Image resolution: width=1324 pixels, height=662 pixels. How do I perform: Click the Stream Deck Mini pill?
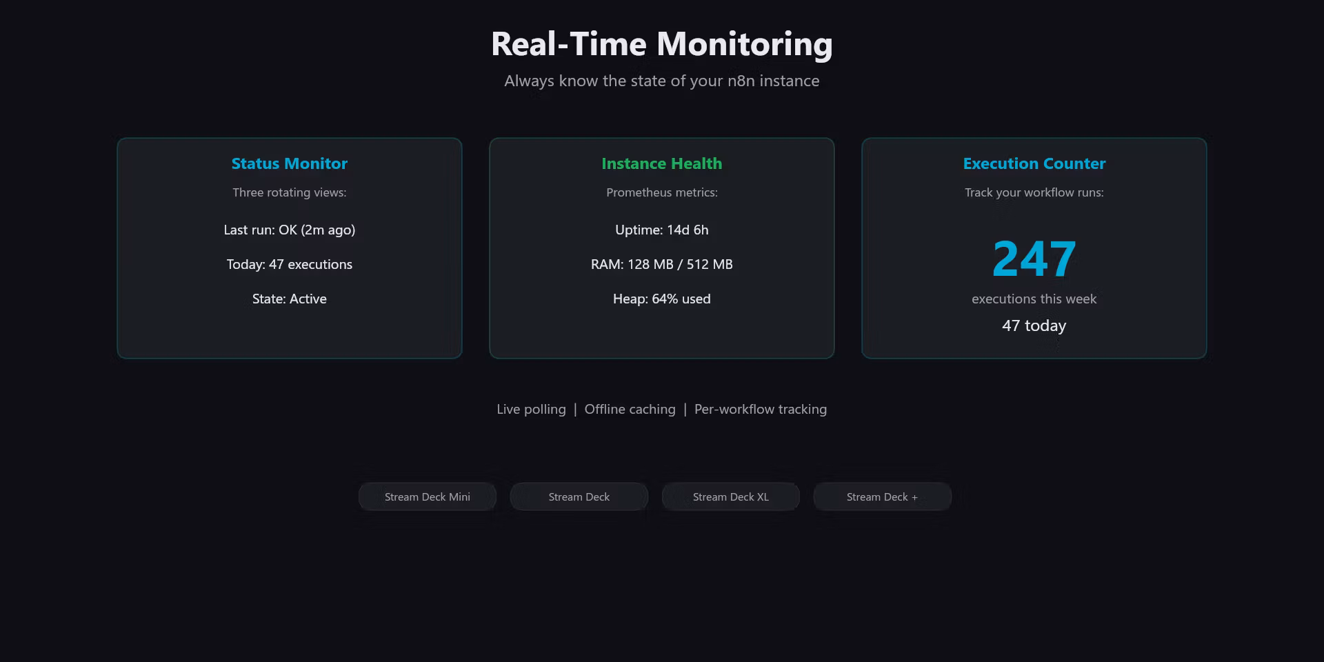click(x=427, y=496)
